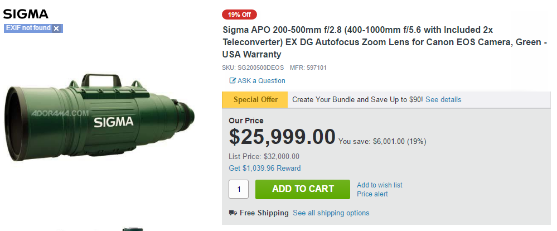This screenshot has height=231, width=557.
Task: View See all shipping options
Action: [x=331, y=213]
